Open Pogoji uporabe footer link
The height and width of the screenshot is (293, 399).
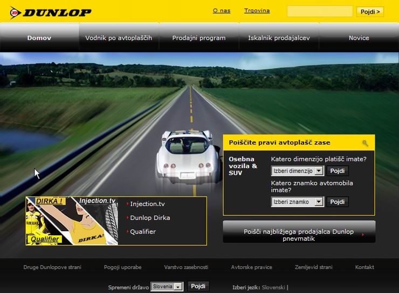122,267
